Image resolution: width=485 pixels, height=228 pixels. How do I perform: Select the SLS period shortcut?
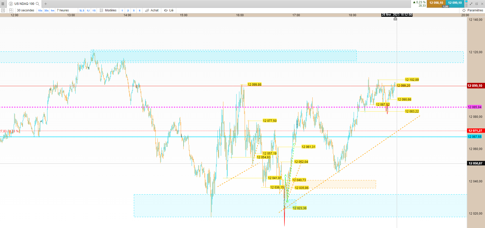82,11
